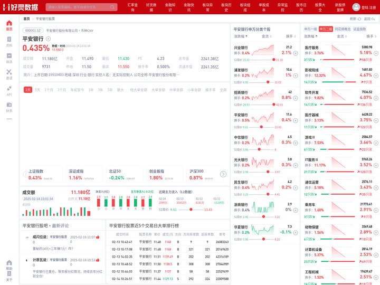Screen dimensions: 380x285
Task: Select the 3个月 chart range
Action: point(62,90)
